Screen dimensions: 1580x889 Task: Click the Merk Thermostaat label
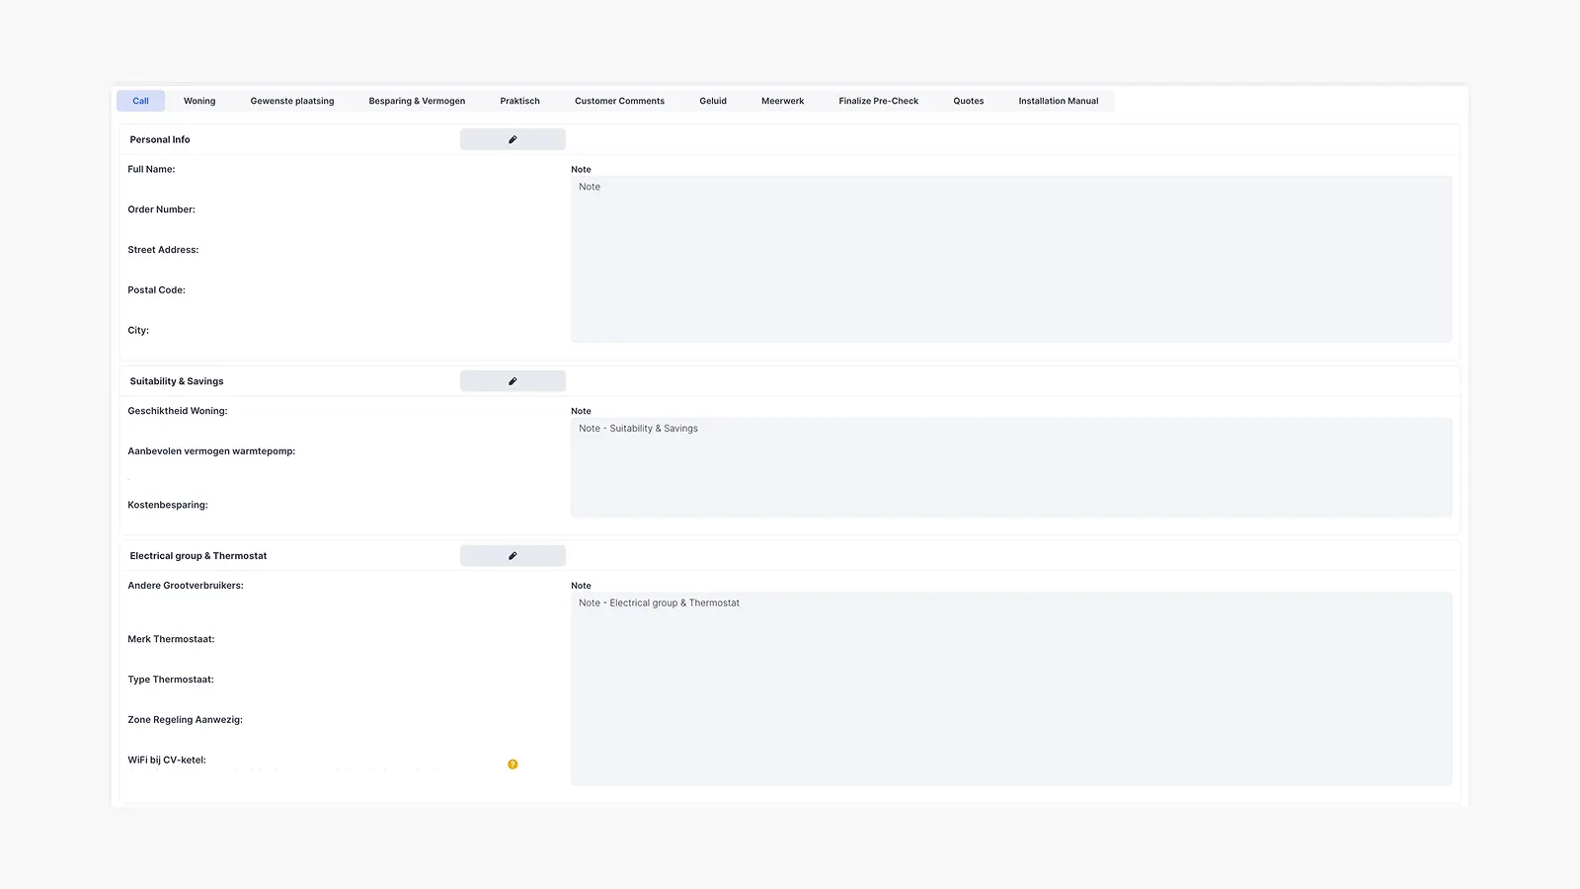(x=171, y=639)
